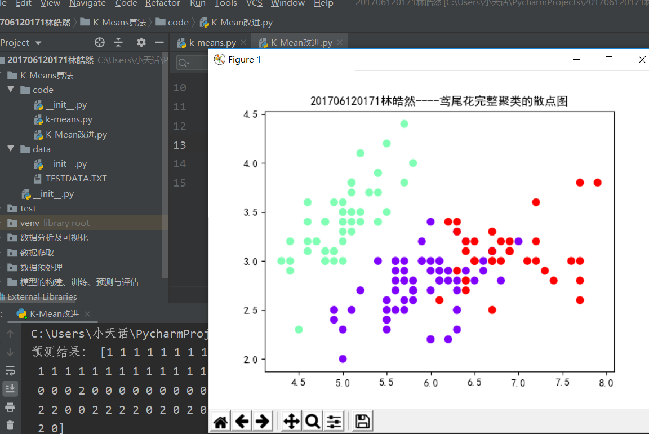Click the up arrow in Run console
The height and width of the screenshot is (434, 649).
(10, 333)
